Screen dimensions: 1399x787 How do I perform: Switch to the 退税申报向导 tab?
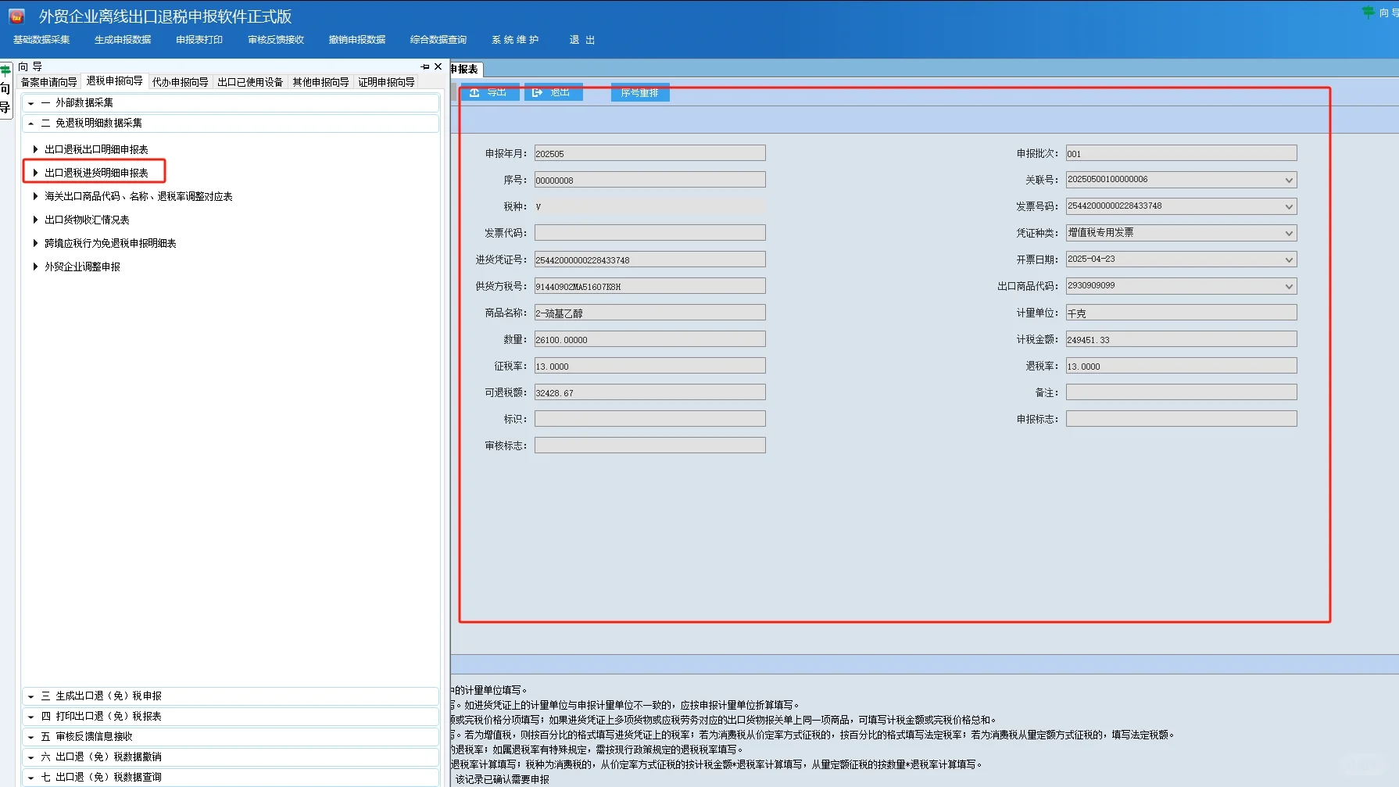point(115,81)
